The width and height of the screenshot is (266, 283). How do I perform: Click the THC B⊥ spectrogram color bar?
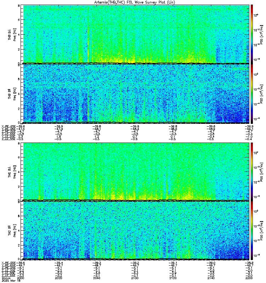coord(252,172)
